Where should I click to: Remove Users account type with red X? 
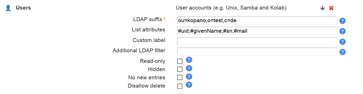click(331, 8)
